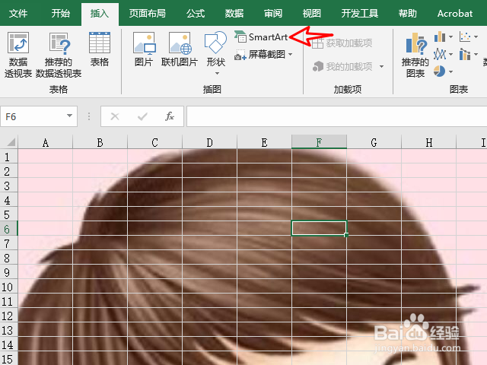Screen dimensions: 487x365
Task: Expand the line chart dropdown arrow
Action: 450,54
